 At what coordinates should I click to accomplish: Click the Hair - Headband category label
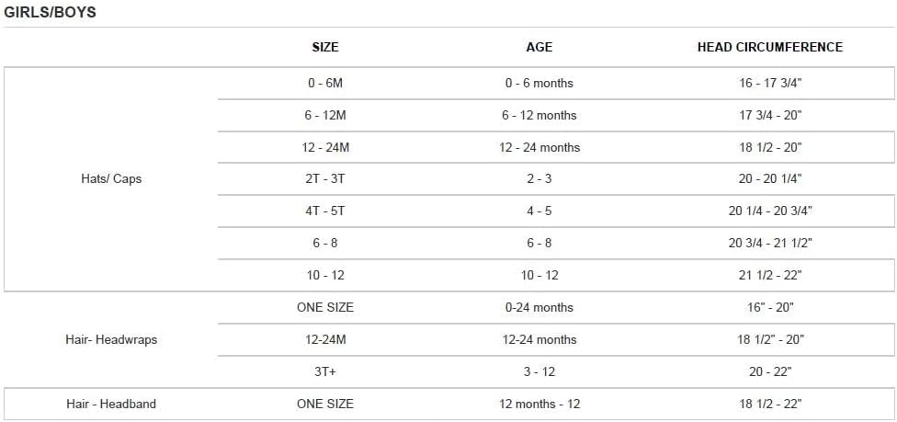pos(111,404)
